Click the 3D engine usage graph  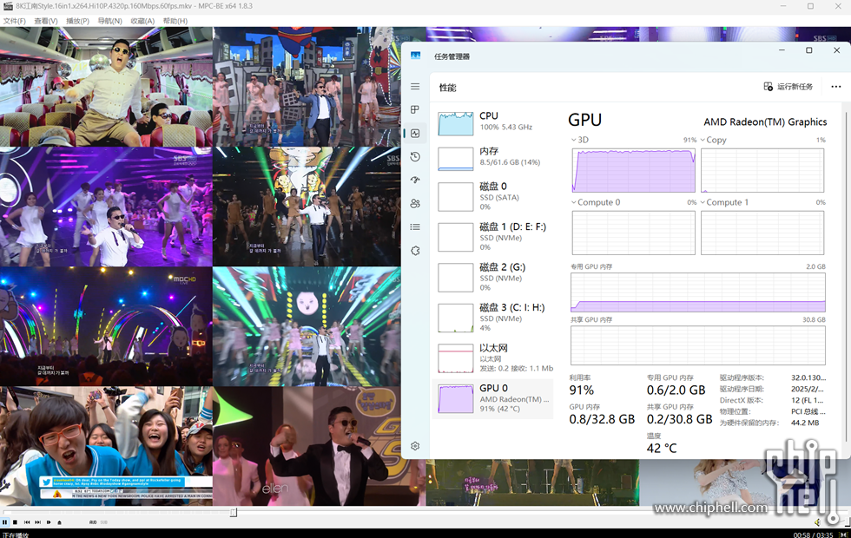point(633,170)
